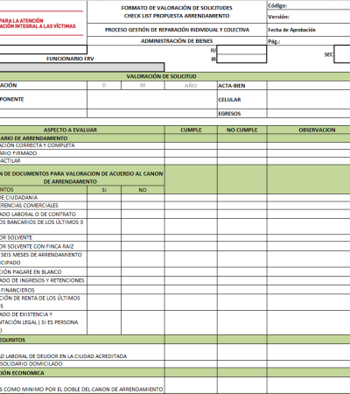Click the 'SOLIDARIO DOMICILADO' row

(82, 364)
